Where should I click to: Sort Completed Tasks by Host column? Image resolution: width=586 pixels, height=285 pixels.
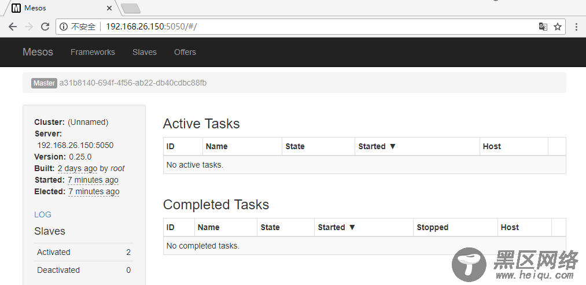click(510, 227)
